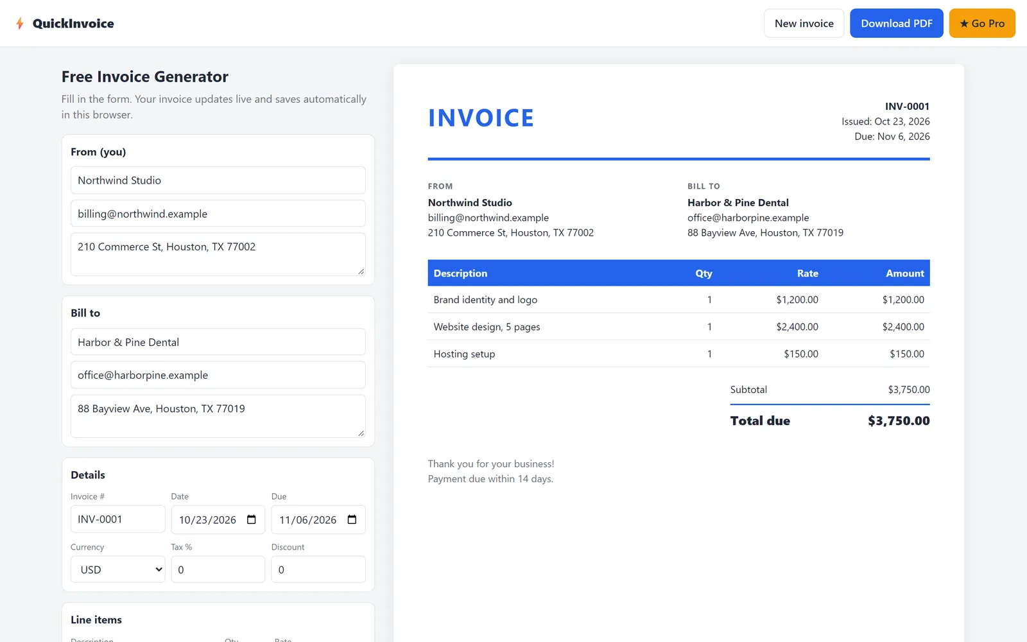Click the Due: Nov 6, 2026 text

pyautogui.click(x=892, y=136)
